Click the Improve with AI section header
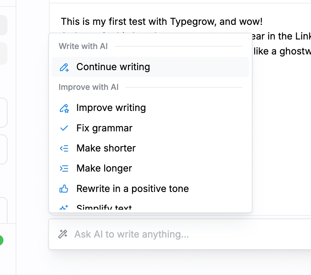Image resolution: width=311 pixels, height=275 pixels. click(88, 87)
